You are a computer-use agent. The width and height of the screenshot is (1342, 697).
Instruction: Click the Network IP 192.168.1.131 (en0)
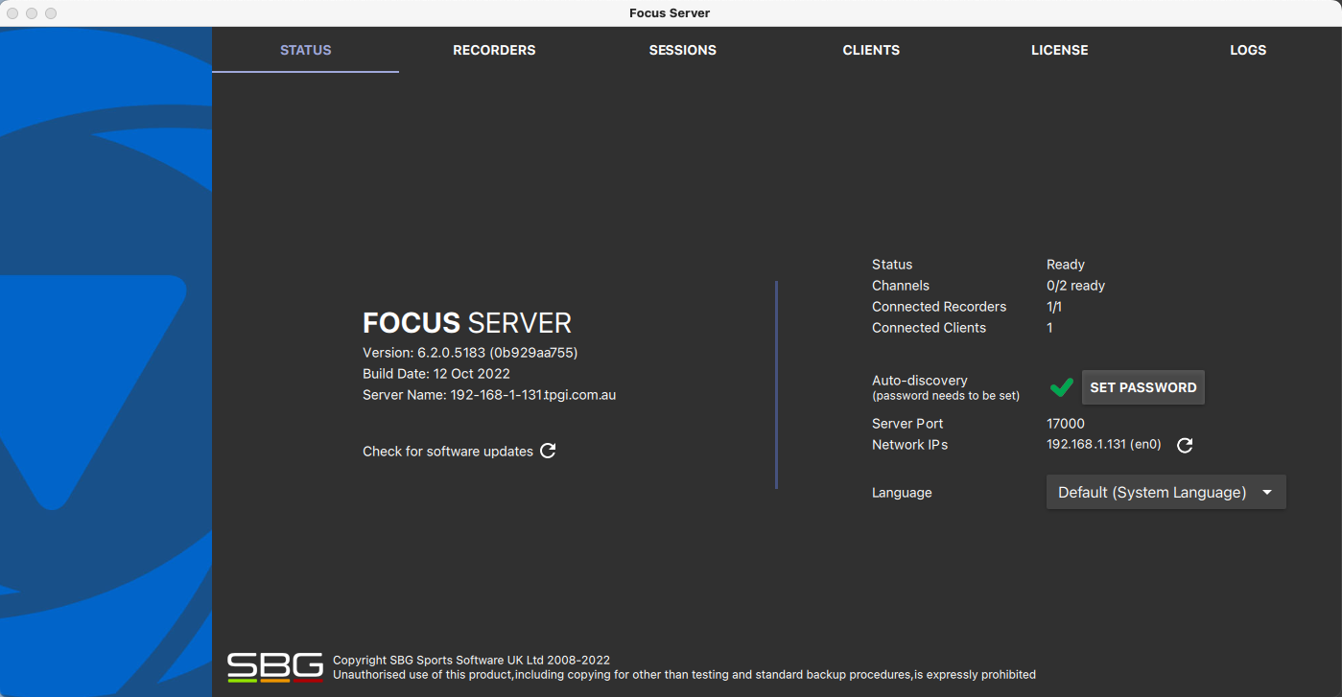point(1104,445)
